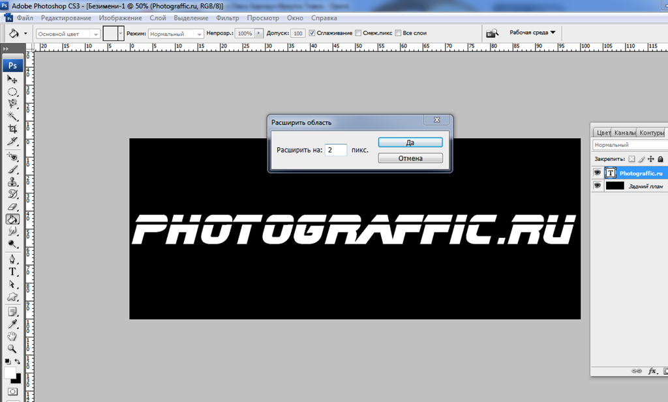Image resolution: width=668 pixels, height=402 pixels.
Task: Click Отмена to cancel the dialog
Action: click(410, 158)
